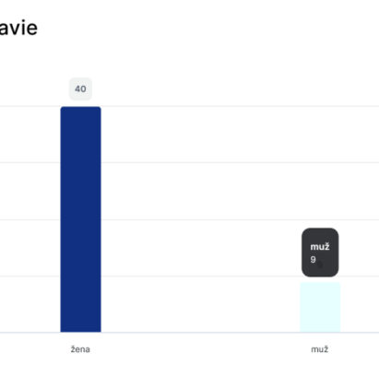Screen dimensions: 379x365
Task: Click the dark blue žena bar
Action: click(80, 219)
